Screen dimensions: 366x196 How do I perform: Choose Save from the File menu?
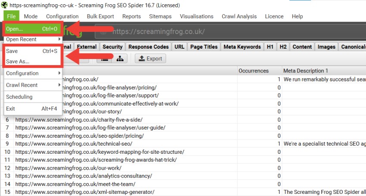33,51
